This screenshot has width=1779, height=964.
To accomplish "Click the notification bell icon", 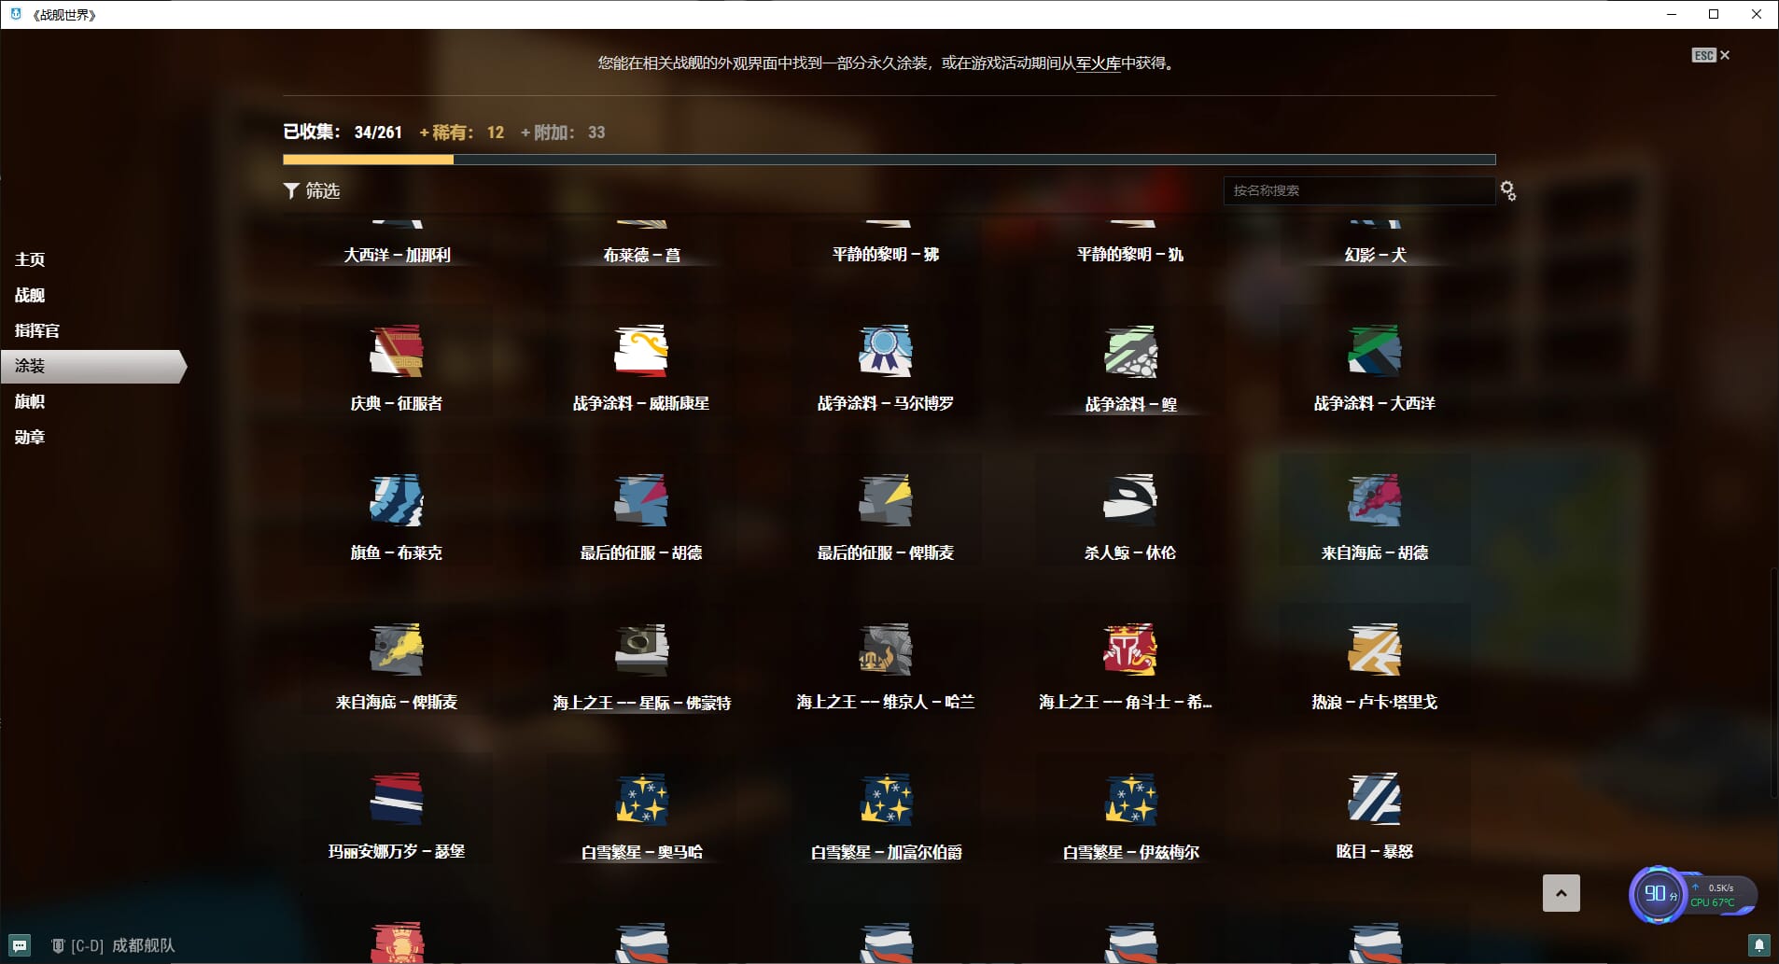I will pyautogui.click(x=1759, y=945).
